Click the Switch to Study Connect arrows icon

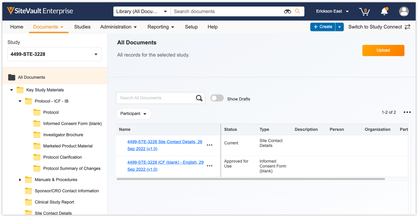[407, 27]
